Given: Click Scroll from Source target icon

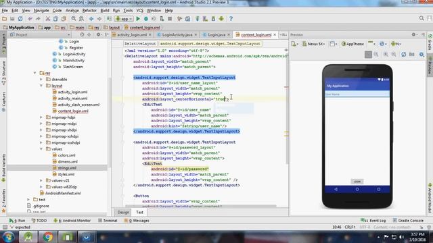Looking at the screenshot, I should tap(82, 34).
